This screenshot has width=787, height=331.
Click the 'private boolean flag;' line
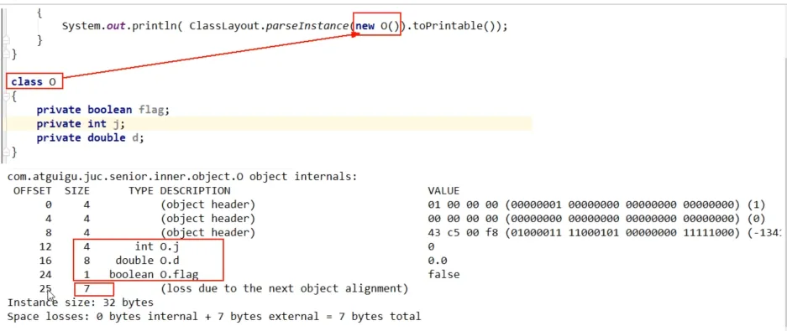pyautogui.click(x=103, y=110)
